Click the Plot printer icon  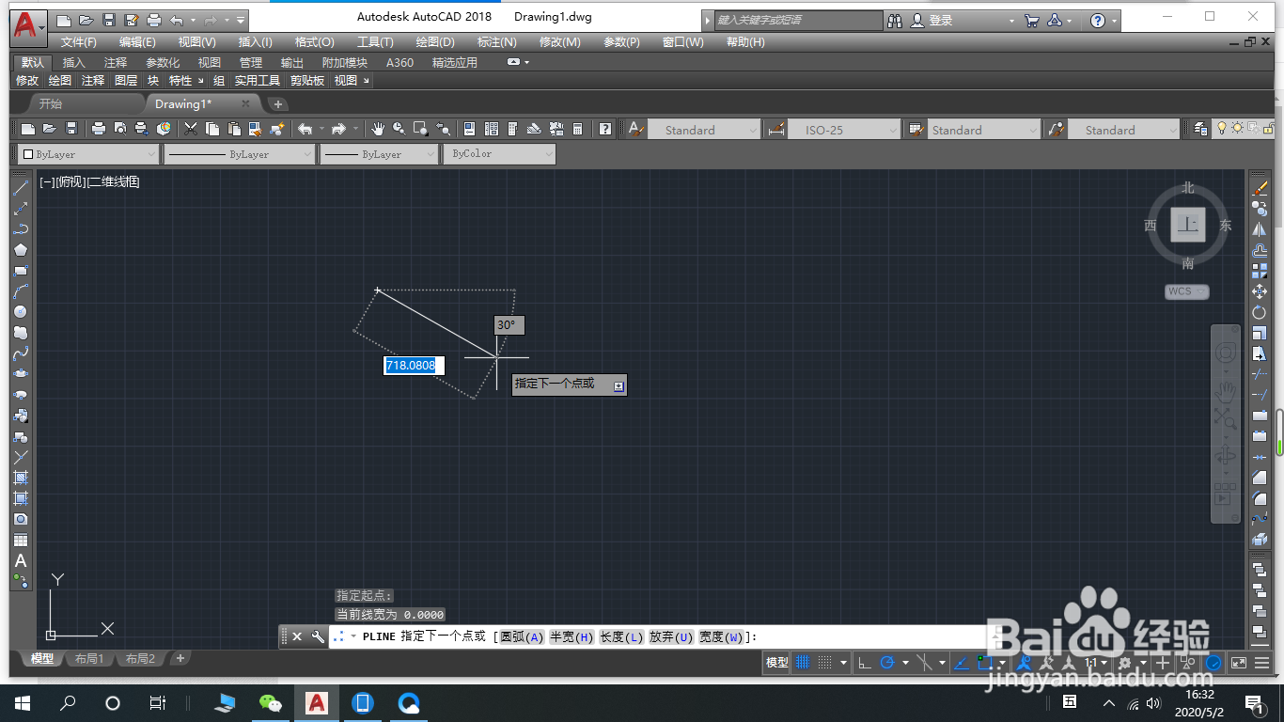[99, 129]
